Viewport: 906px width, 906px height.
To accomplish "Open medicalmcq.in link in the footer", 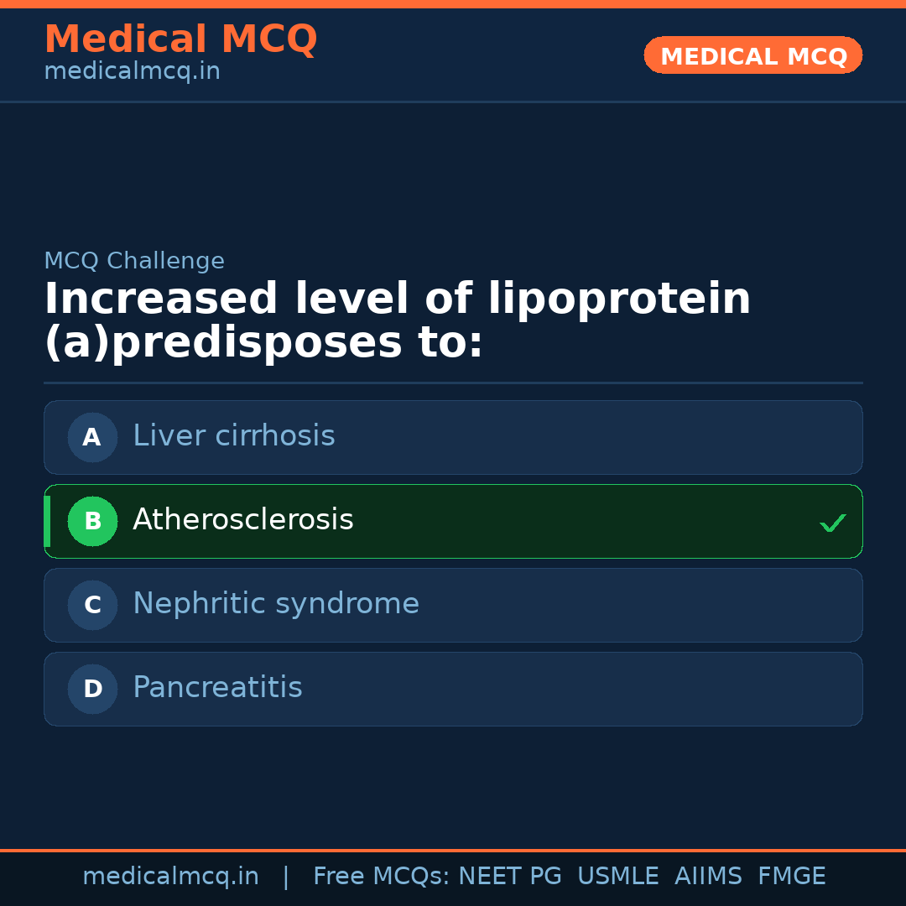I will click(170, 877).
